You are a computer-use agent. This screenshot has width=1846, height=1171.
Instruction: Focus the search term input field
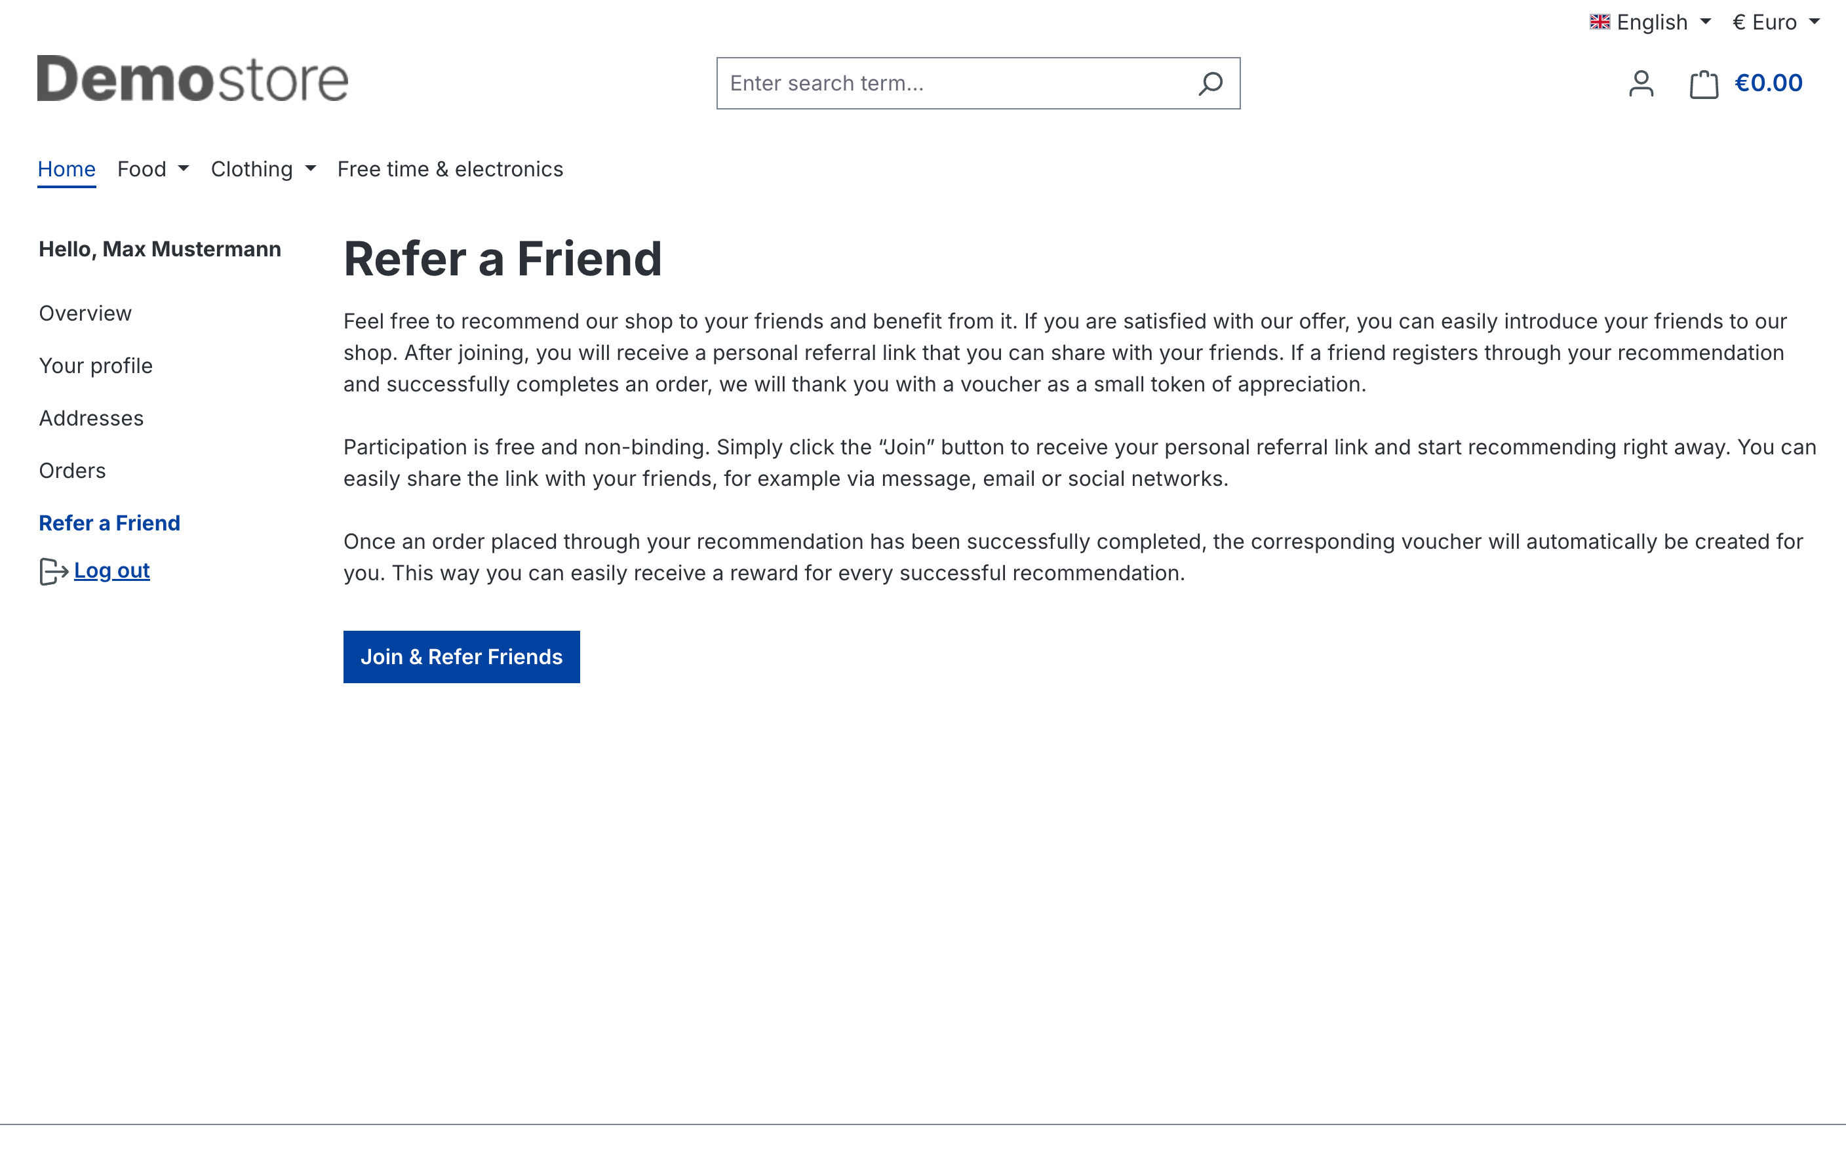[x=951, y=83]
